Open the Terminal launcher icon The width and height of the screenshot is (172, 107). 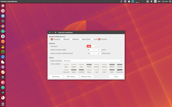pyautogui.click(x=3, y=21)
